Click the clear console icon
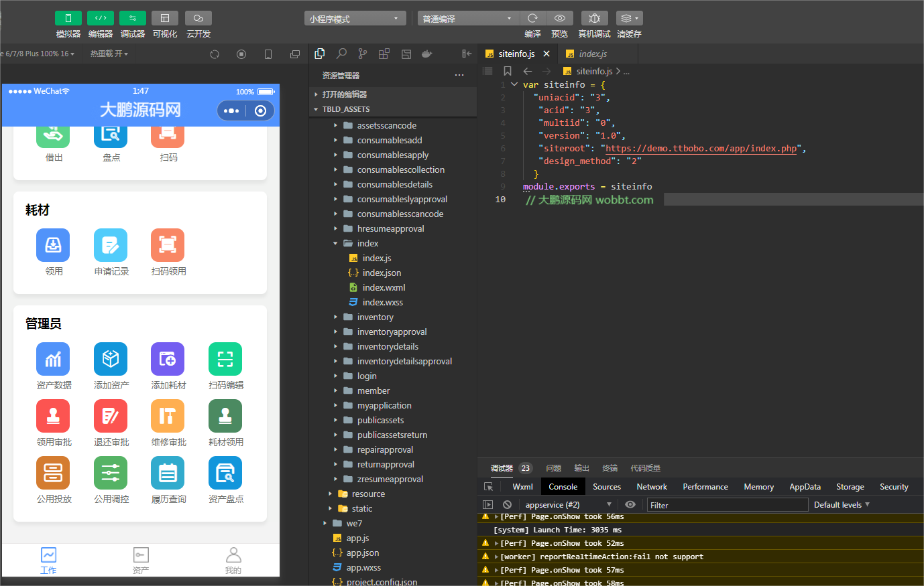The width and height of the screenshot is (924, 586). tap(508, 505)
